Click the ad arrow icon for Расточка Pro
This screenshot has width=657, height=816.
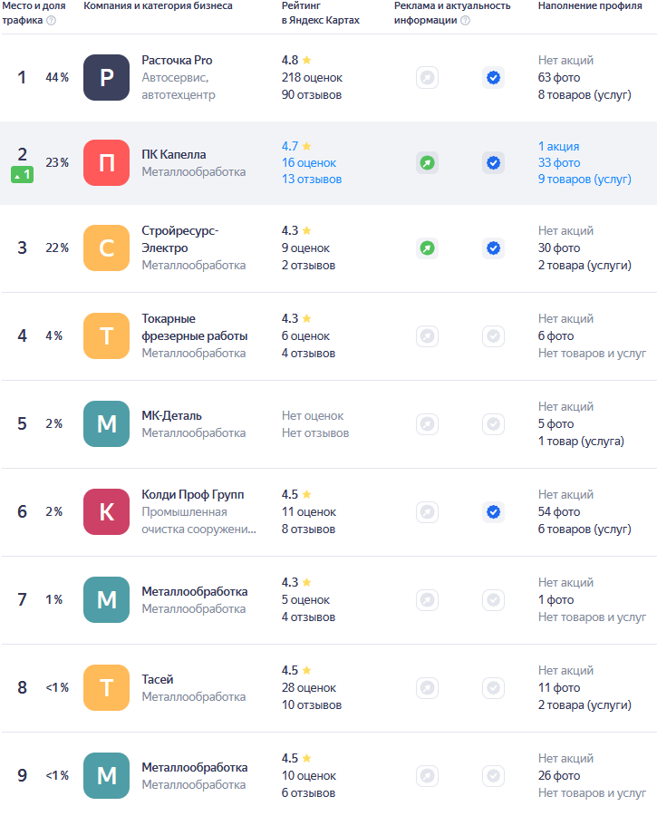click(x=427, y=78)
